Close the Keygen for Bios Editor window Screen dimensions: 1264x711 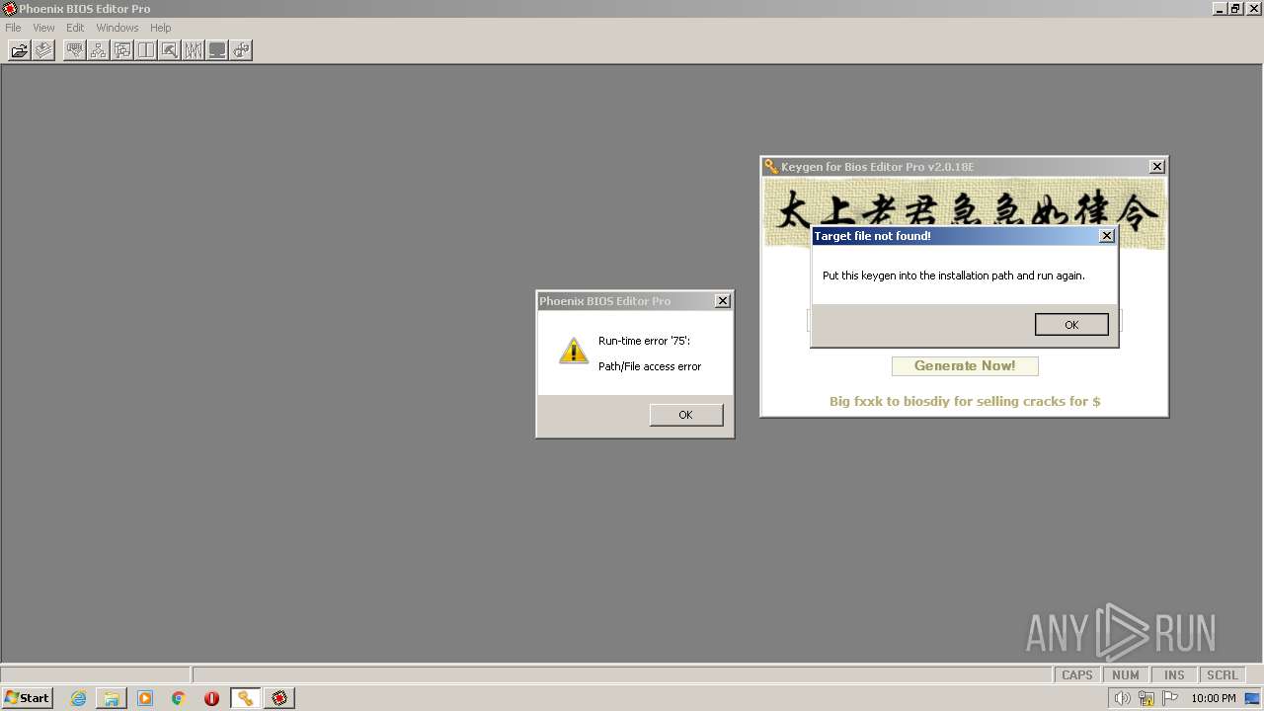pyautogui.click(x=1157, y=167)
